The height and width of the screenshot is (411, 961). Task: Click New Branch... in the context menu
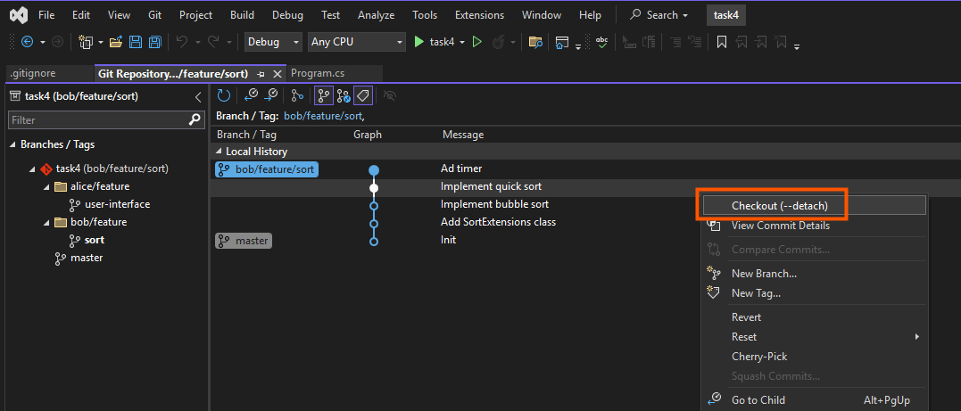(764, 274)
